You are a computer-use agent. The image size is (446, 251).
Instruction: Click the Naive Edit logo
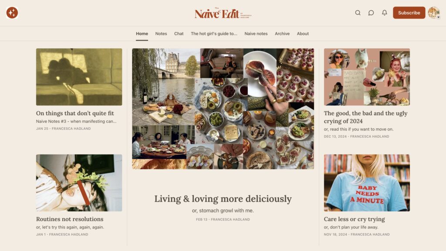[x=223, y=13]
